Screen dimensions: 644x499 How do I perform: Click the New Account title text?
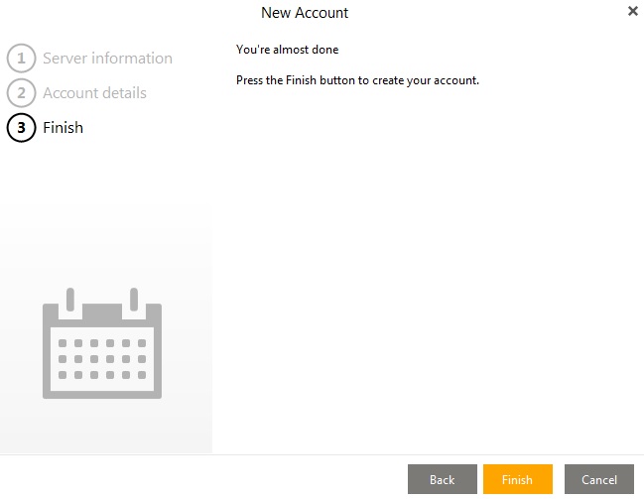[x=305, y=13]
